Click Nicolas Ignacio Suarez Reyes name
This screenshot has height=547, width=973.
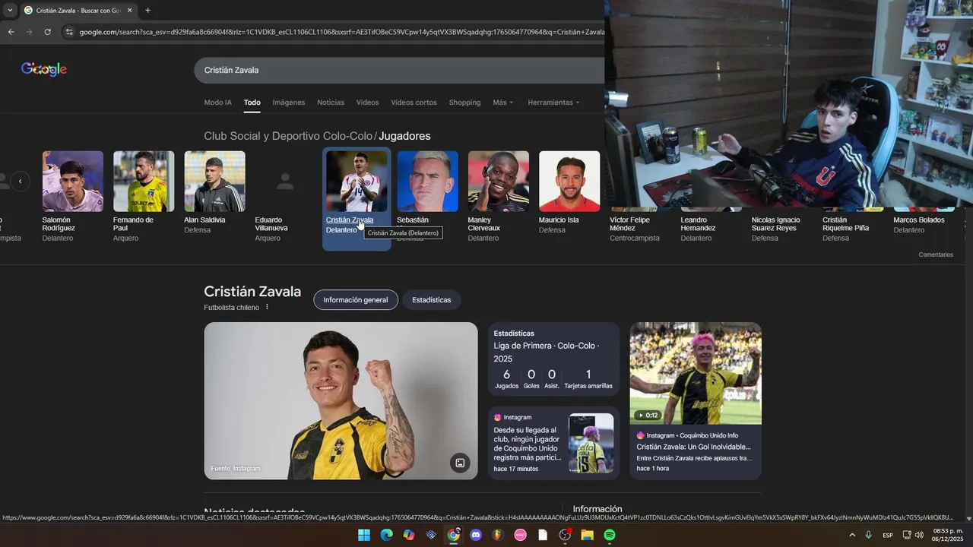click(774, 224)
